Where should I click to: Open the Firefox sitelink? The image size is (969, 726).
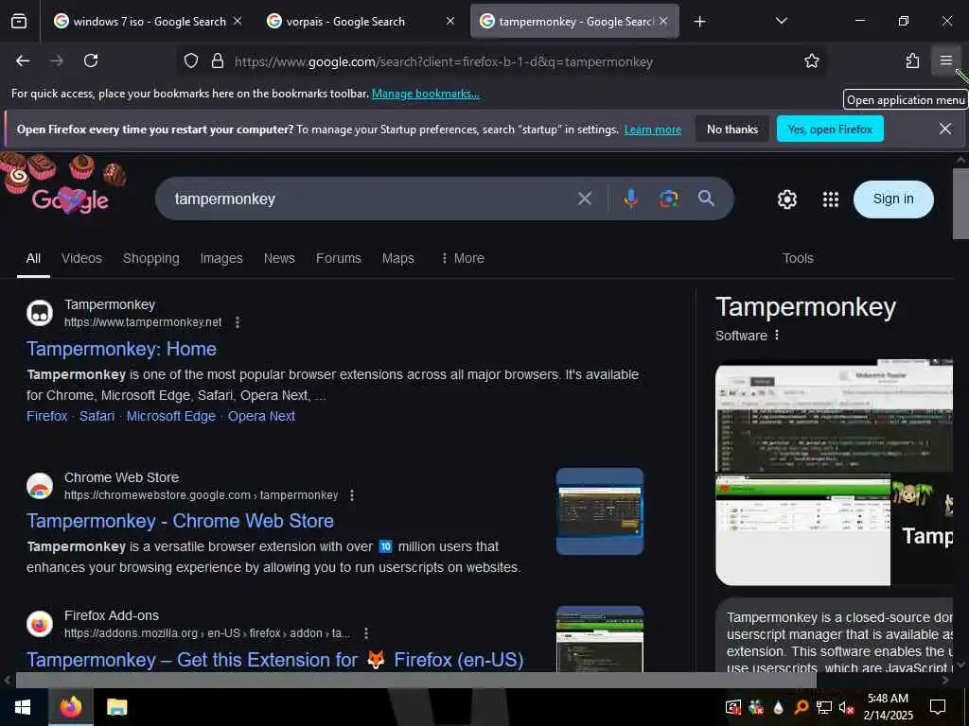47,416
